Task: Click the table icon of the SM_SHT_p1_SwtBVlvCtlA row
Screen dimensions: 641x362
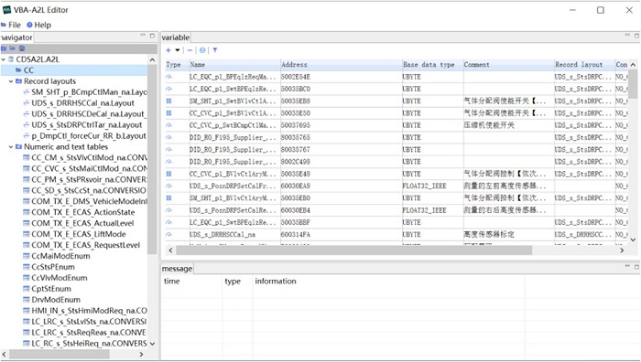Action: tap(168, 101)
